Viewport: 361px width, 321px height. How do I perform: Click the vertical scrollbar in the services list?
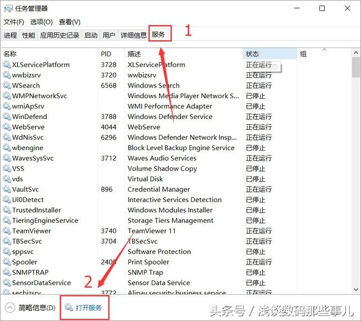[355, 169]
